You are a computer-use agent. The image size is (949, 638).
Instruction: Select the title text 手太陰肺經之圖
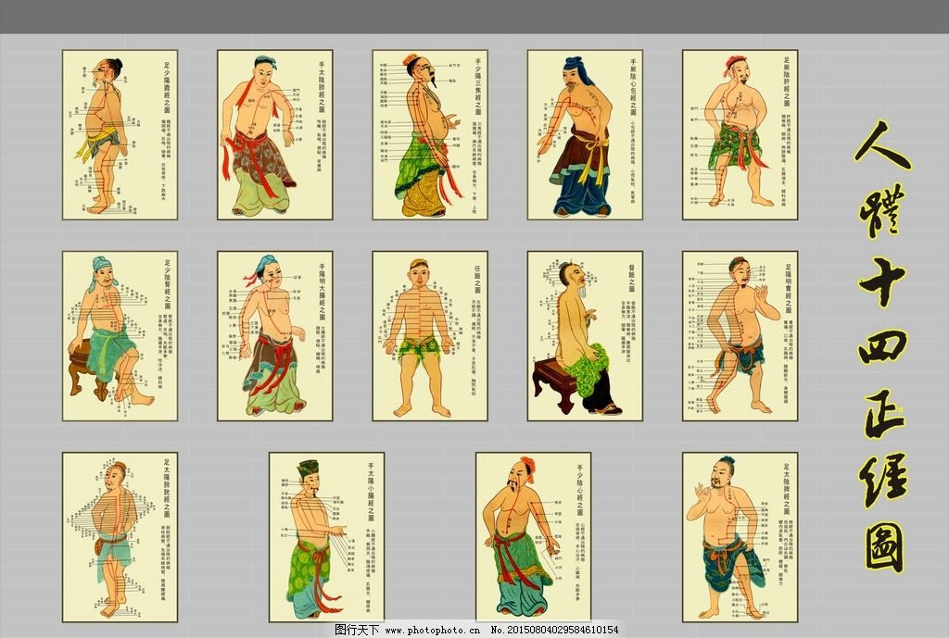pos(322,86)
